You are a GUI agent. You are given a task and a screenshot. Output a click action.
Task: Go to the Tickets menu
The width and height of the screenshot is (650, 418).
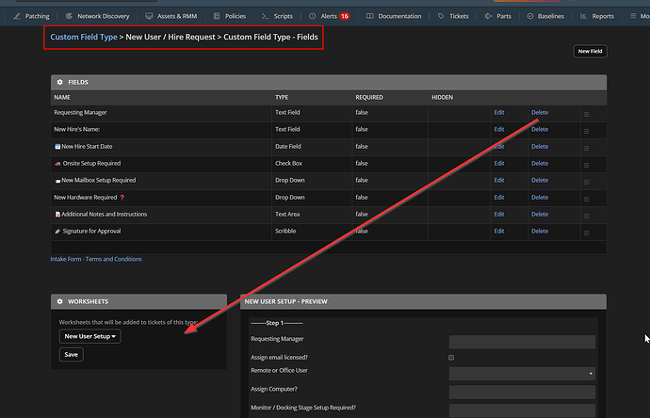[458, 16]
